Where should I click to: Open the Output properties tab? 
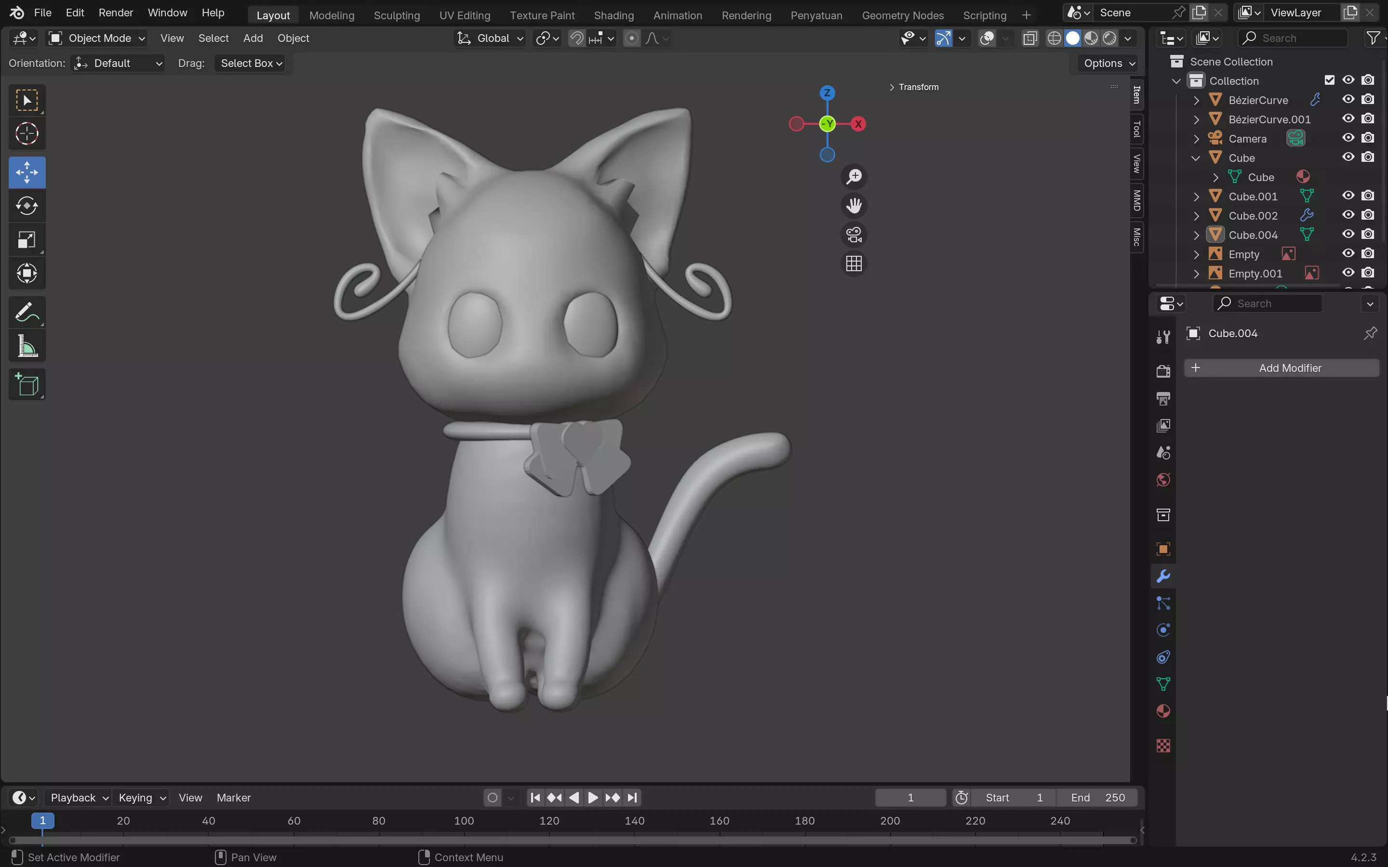coord(1163,398)
